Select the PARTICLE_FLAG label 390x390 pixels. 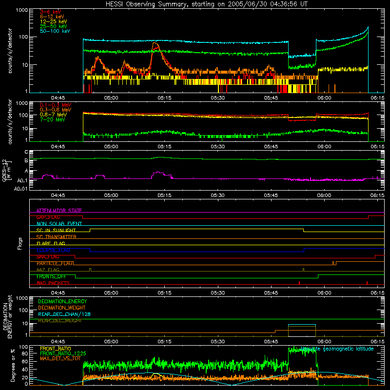pos(55,263)
